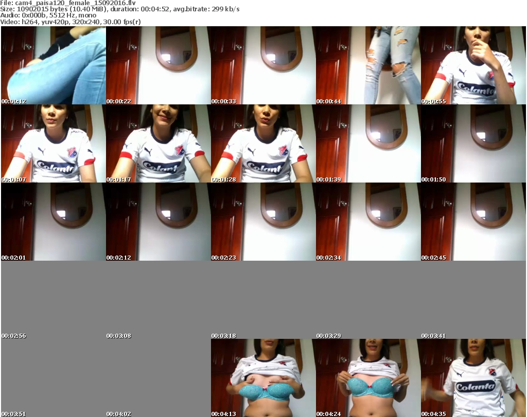The width and height of the screenshot is (527, 417).
Task: Select the thumbnail stamped 00:02:01
Action: 54,222
